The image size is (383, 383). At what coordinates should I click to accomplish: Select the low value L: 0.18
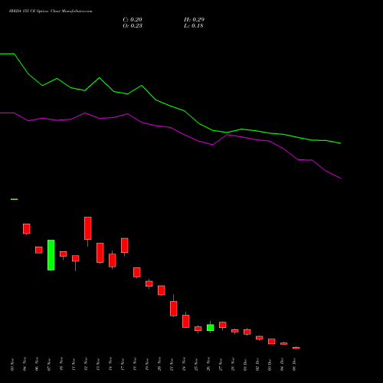click(x=194, y=26)
